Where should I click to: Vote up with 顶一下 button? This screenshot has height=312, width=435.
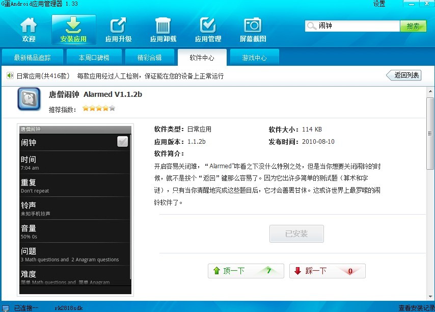pyautogui.click(x=246, y=271)
